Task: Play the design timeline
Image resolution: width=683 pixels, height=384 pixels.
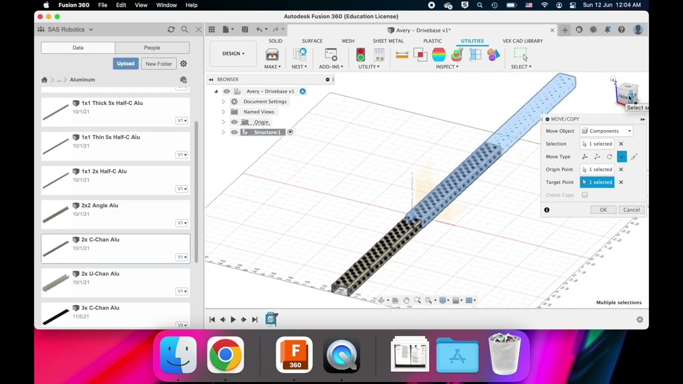Action: pos(233,320)
